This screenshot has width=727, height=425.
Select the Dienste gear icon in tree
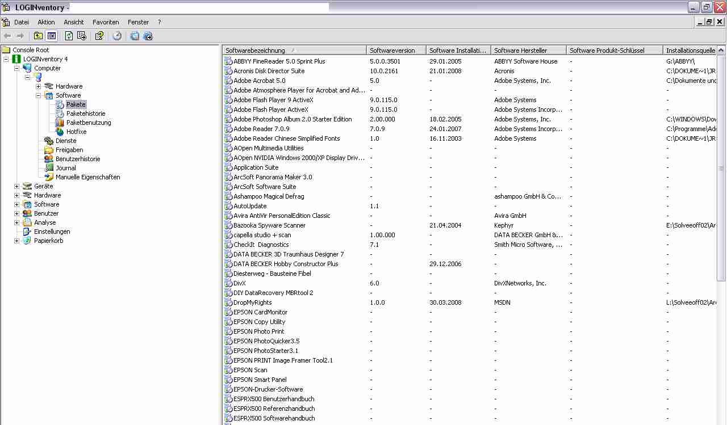[49, 141]
